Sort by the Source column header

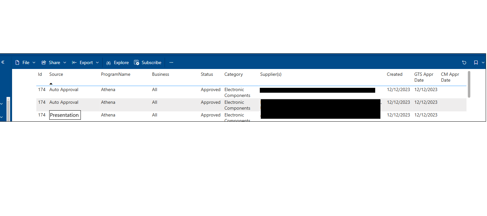coord(56,74)
